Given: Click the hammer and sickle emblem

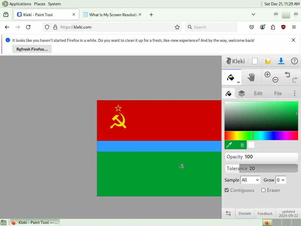Looking at the screenshot, I should pyautogui.click(x=118, y=121).
